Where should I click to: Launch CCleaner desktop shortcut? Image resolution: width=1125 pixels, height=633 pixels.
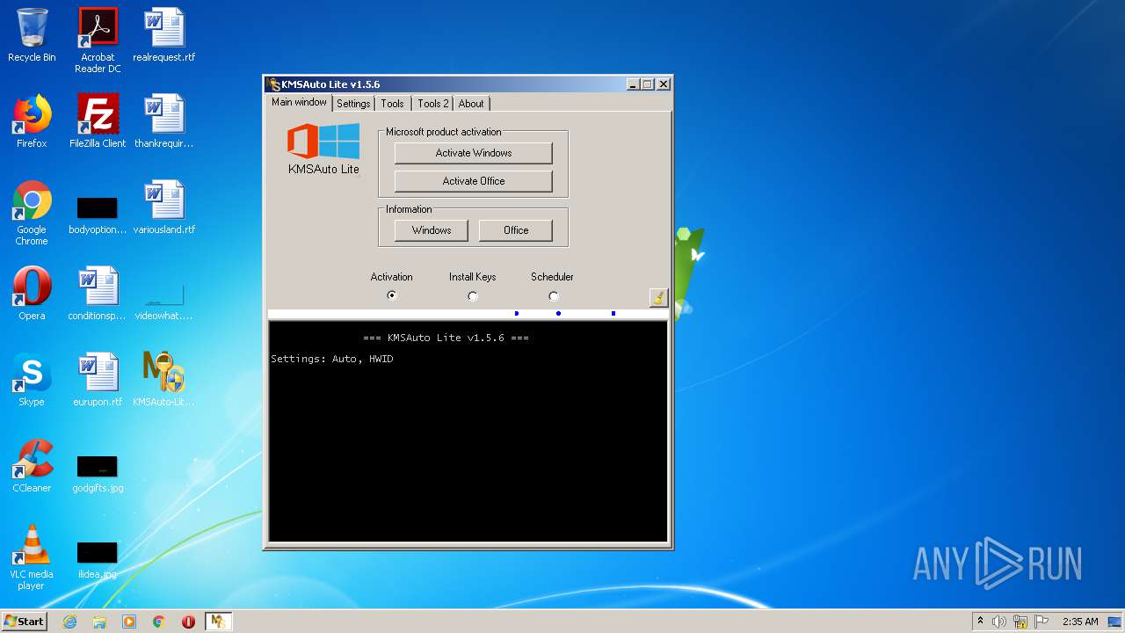pos(32,466)
